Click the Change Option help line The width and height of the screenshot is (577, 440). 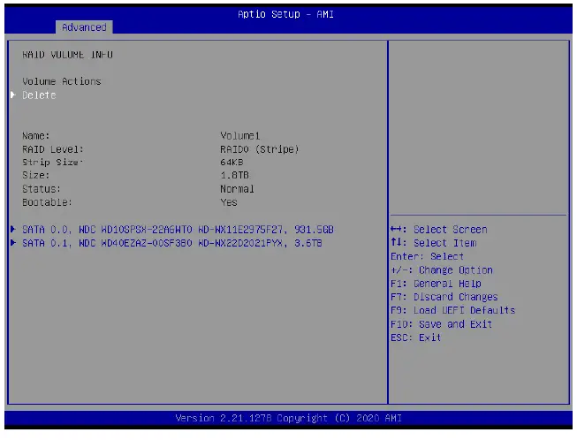pyautogui.click(x=442, y=270)
